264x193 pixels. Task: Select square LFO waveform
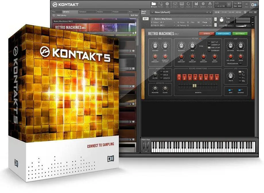tap(240, 75)
